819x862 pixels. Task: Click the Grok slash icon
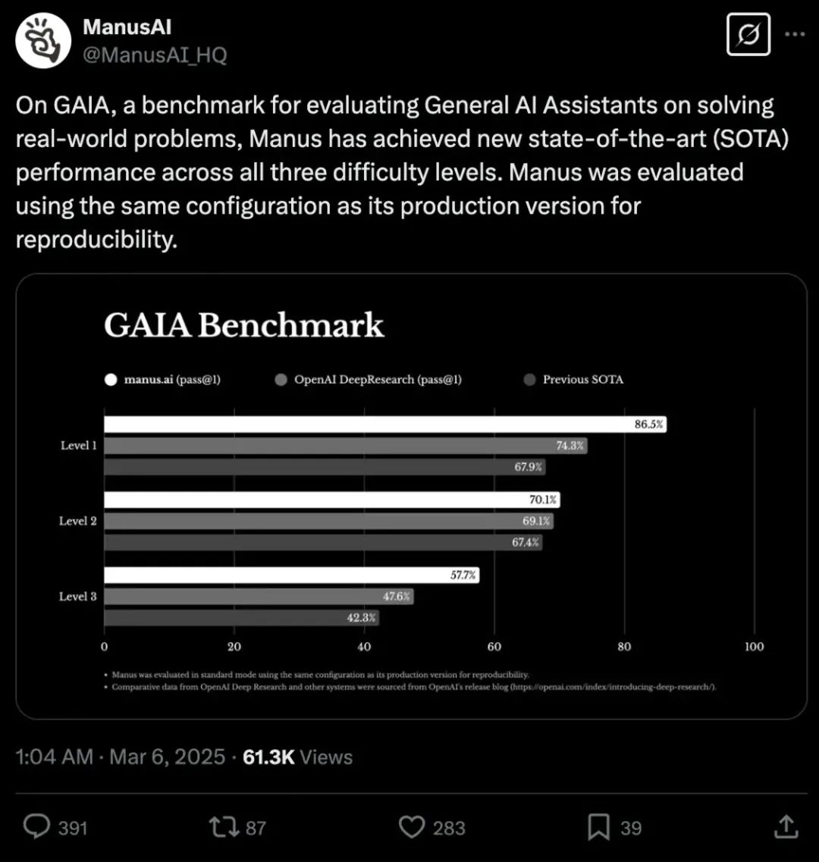[x=748, y=34]
